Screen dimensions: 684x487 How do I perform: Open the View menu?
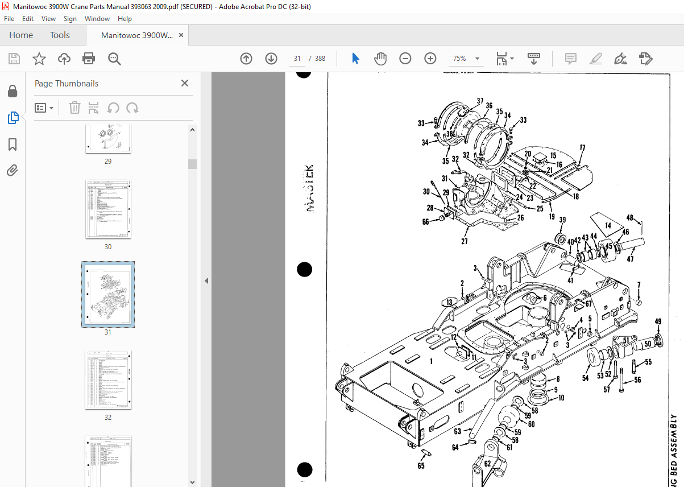[x=48, y=18]
